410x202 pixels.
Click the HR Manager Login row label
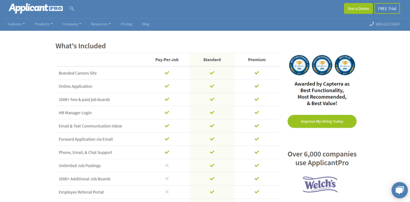75,113
